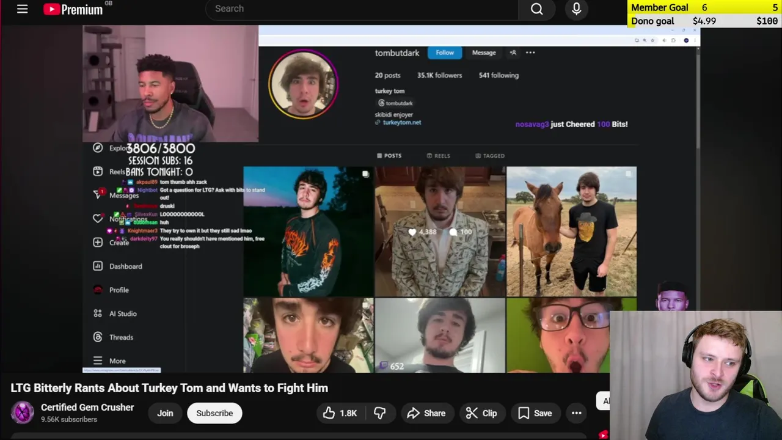This screenshot has width=782, height=440.
Task: Open the Certified Gem Crusher channel name
Action: tap(87, 407)
